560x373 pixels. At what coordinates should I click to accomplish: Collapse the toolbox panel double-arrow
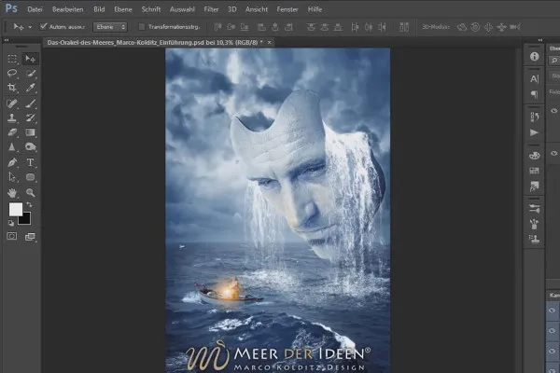tap(7, 40)
